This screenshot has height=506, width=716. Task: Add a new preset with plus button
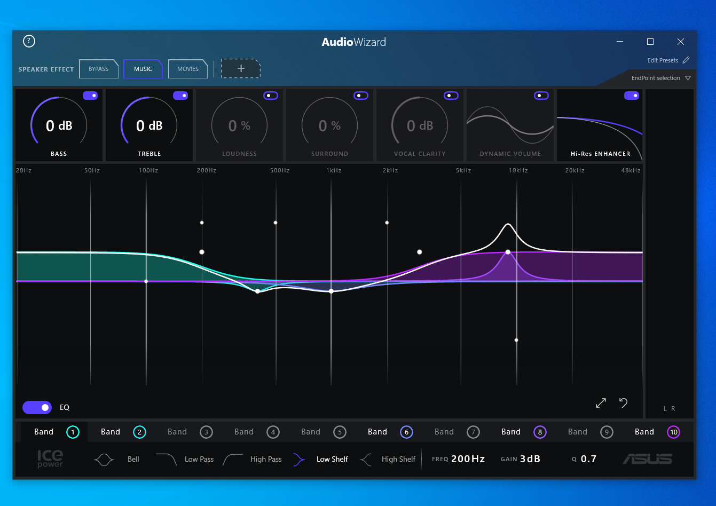(x=241, y=68)
